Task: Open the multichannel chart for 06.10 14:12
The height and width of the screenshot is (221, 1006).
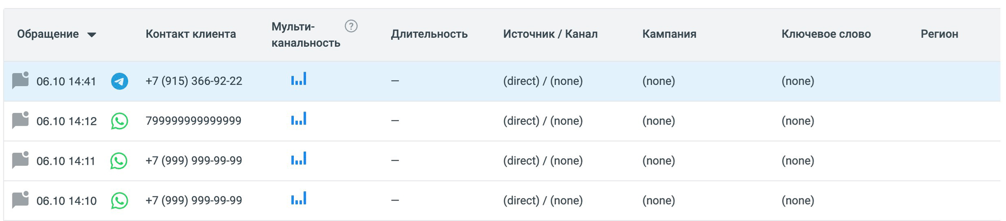Action: (x=299, y=119)
